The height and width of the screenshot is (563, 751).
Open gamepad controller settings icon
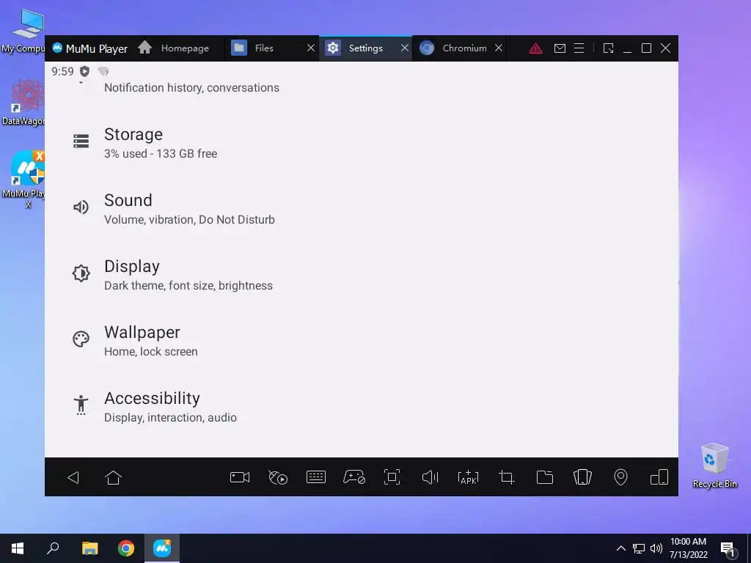354,477
